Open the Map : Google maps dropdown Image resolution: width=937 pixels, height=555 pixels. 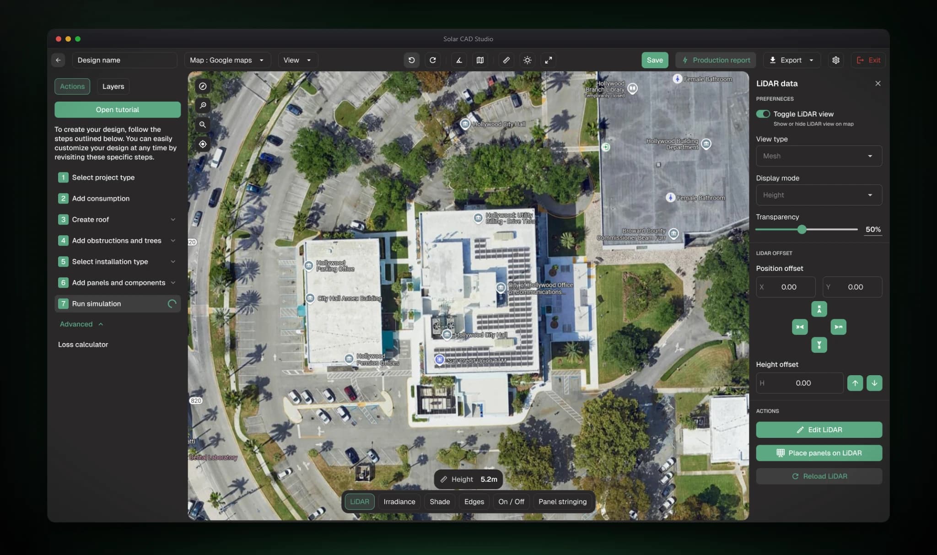227,60
